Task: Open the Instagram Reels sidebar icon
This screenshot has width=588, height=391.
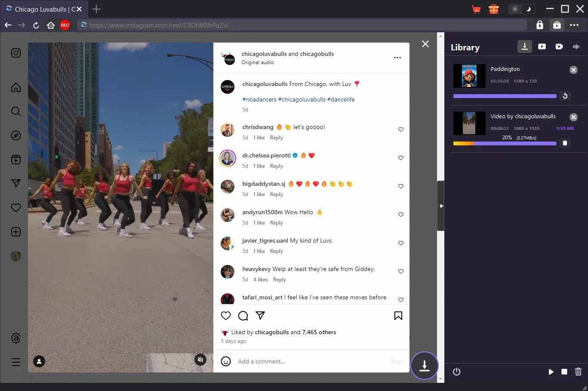Action: click(x=16, y=160)
